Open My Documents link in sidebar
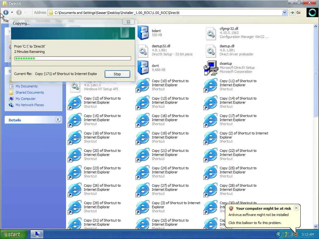Image resolution: width=319 pixels, height=239 pixels. pos(27,87)
